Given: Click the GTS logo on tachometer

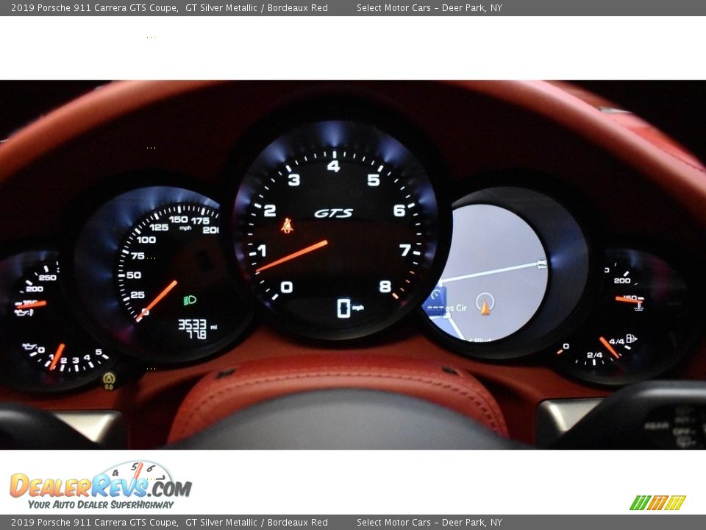Looking at the screenshot, I should tap(333, 213).
